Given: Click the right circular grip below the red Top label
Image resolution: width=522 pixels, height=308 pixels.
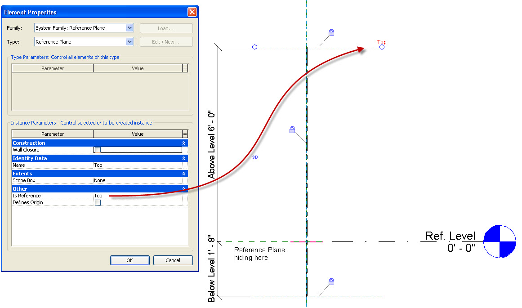Looking at the screenshot, I should click(382, 47).
